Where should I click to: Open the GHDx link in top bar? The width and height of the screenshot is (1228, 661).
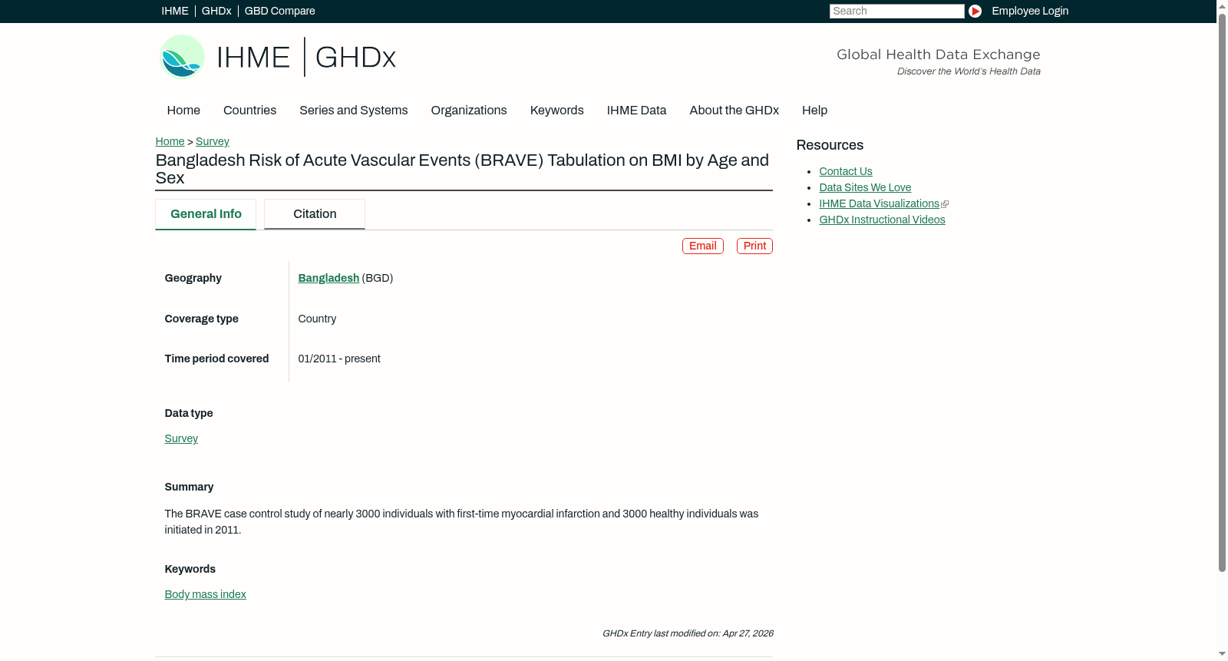216,11
